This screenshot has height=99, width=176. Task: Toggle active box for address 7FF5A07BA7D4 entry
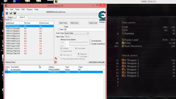[7, 72]
